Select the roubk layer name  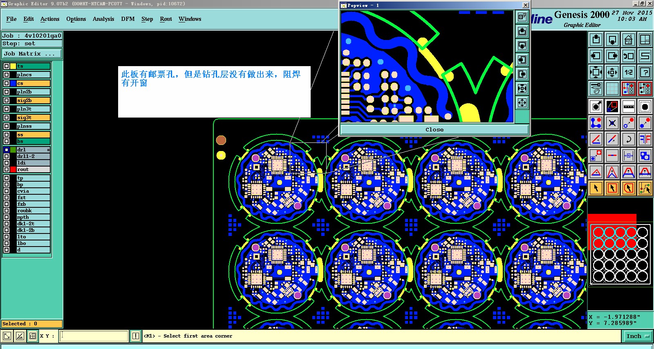[34, 211]
